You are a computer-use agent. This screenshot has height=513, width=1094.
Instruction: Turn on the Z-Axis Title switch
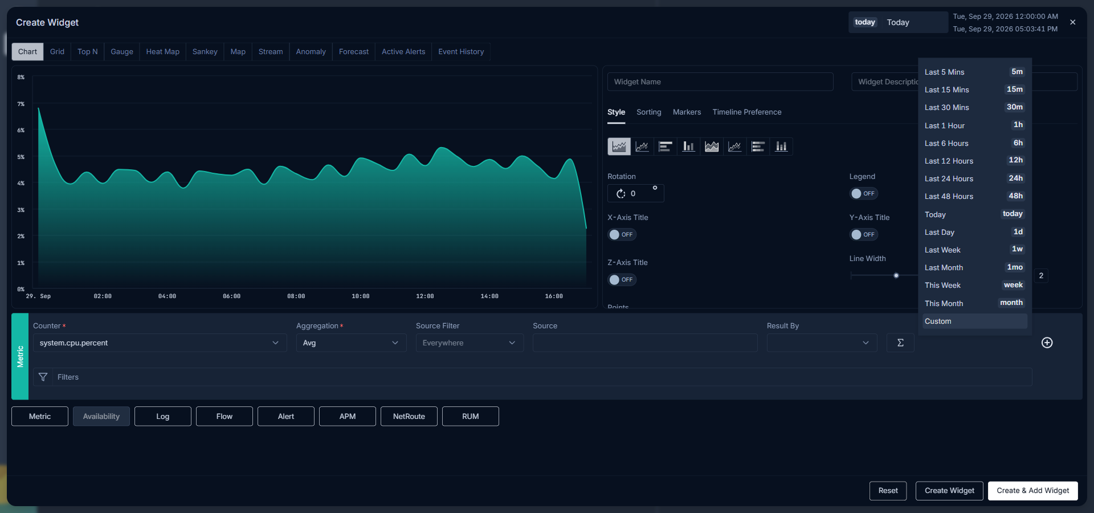(622, 279)
